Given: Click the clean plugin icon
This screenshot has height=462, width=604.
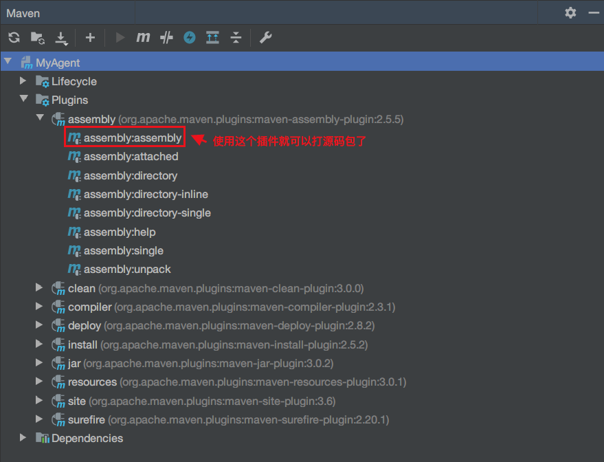Looking at the screenshot, I should [58, 288].
